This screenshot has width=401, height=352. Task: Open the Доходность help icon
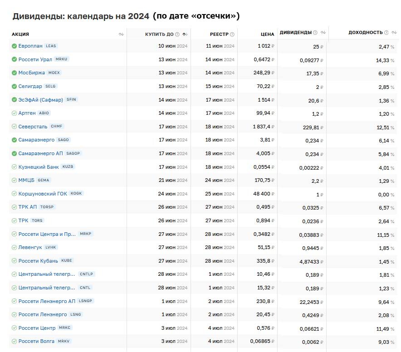click(x=386, y=33)
